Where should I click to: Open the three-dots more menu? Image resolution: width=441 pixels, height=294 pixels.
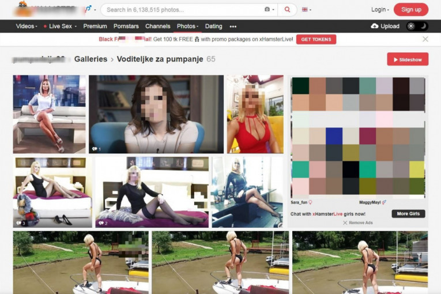click(233, 27)
